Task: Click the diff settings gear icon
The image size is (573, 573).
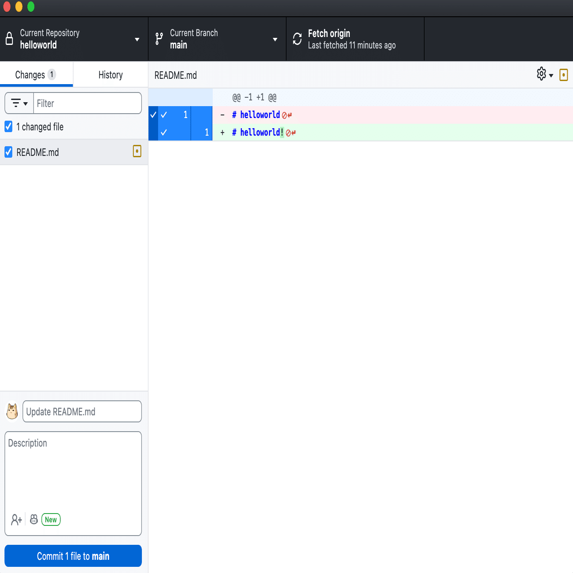Action: [x=541, y=74]
